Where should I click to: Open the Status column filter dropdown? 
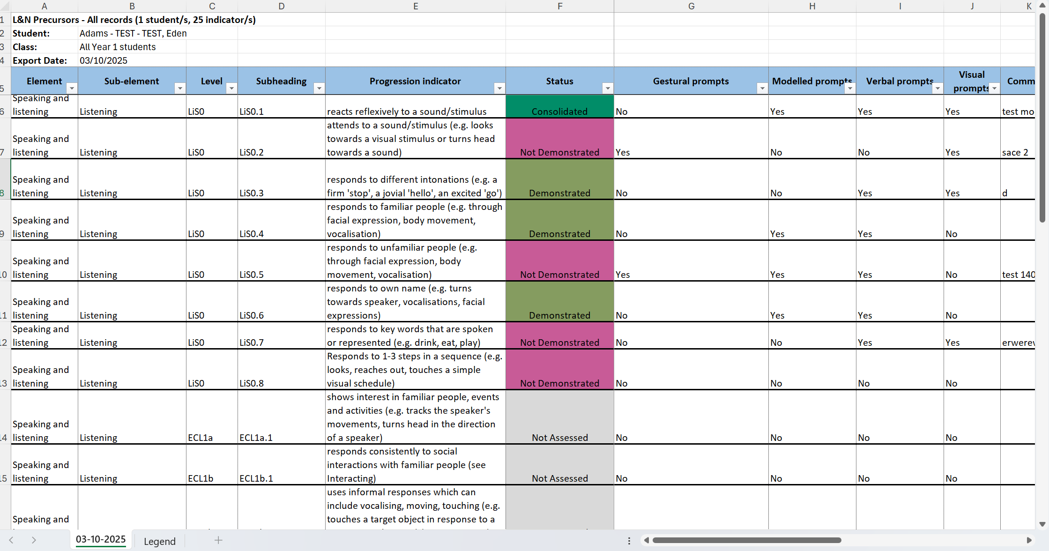coord(608,88)
